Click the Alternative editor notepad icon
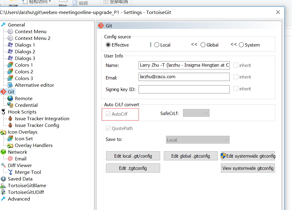 click(10, 85)
